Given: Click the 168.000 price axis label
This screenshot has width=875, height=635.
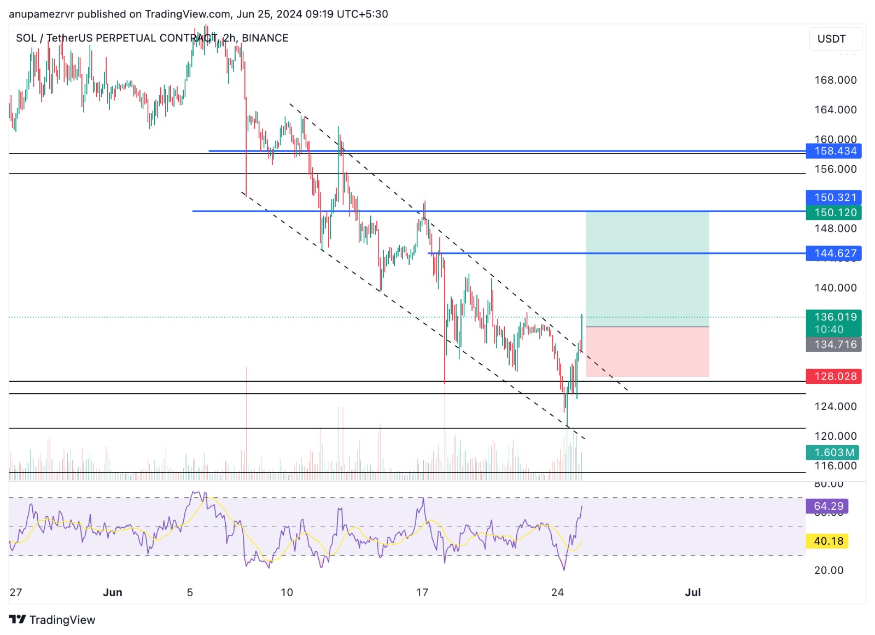Looking at the screenshot, I should pos(836,80).
